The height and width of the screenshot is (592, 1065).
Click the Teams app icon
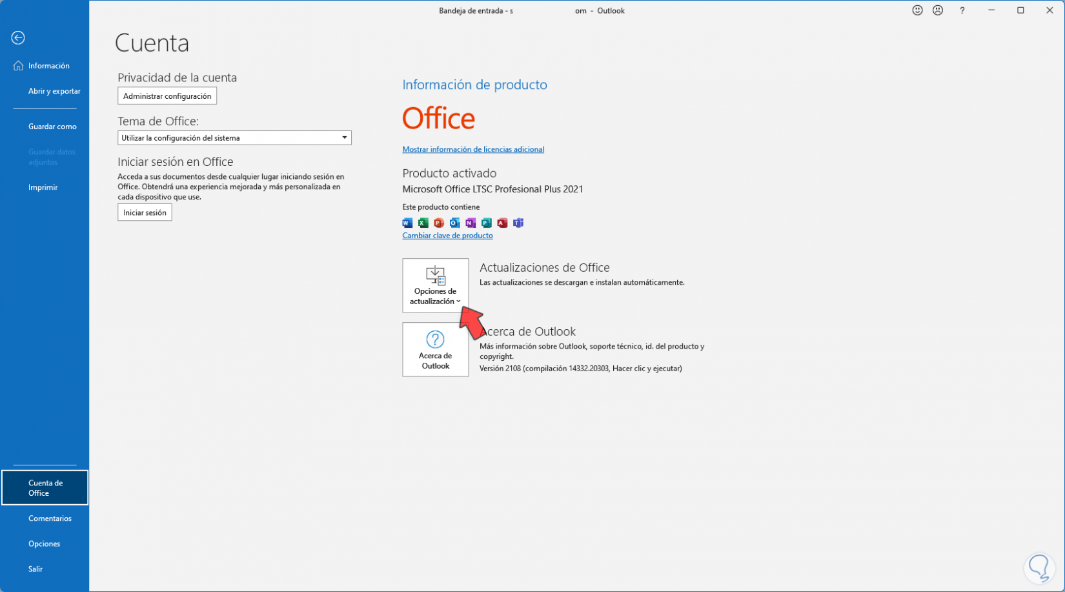(x=518, y=223)
